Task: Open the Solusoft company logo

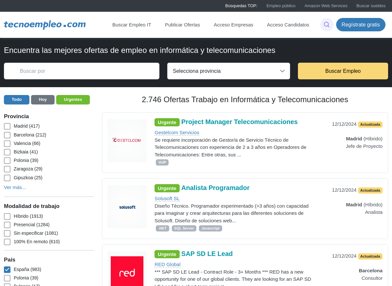Action: tap(127, 207)
